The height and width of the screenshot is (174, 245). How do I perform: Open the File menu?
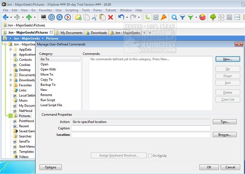coord(6,10)
